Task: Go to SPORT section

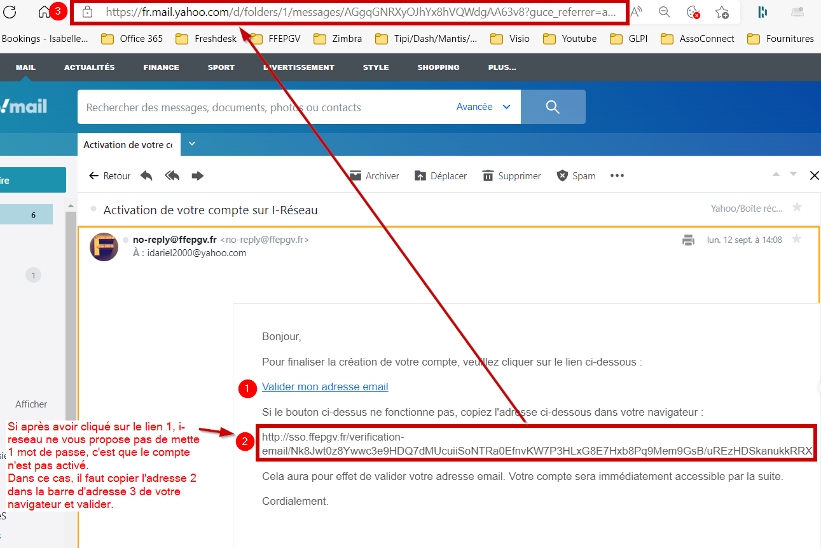Action: 221,67
